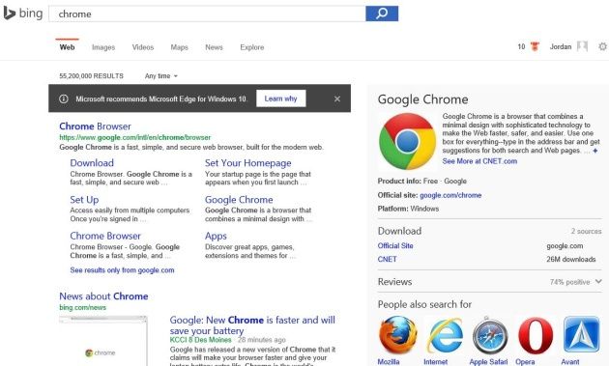Expand the Chrome description with the plus icon

(595, 151)
